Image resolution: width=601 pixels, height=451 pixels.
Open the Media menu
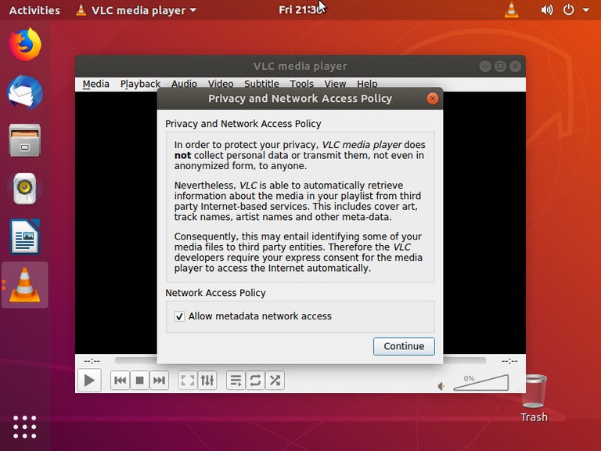coord(95,84)
